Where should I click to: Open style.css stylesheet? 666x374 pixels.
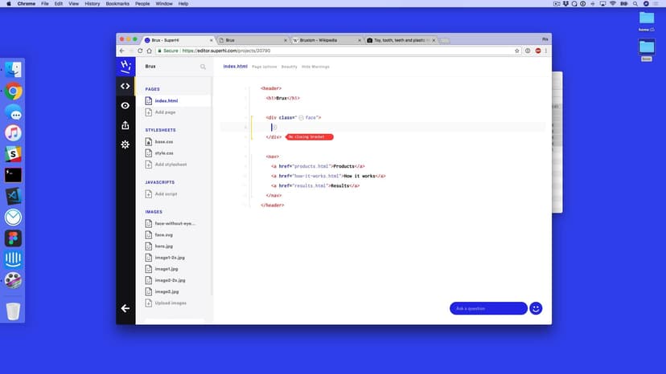163,152
